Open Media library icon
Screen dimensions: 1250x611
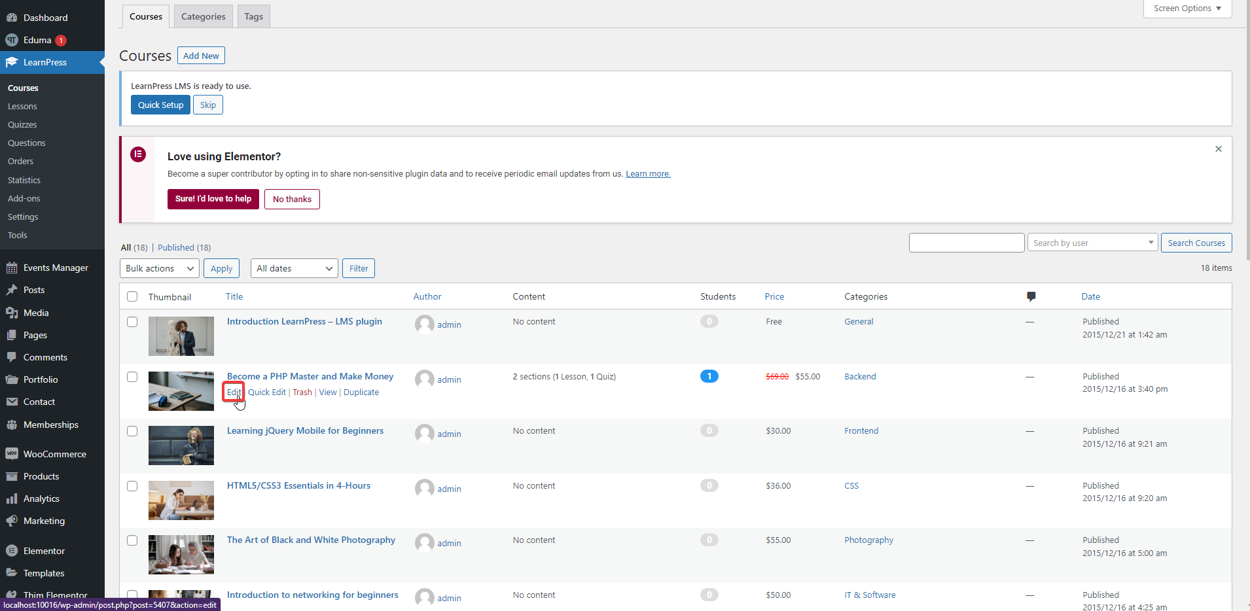12,313
